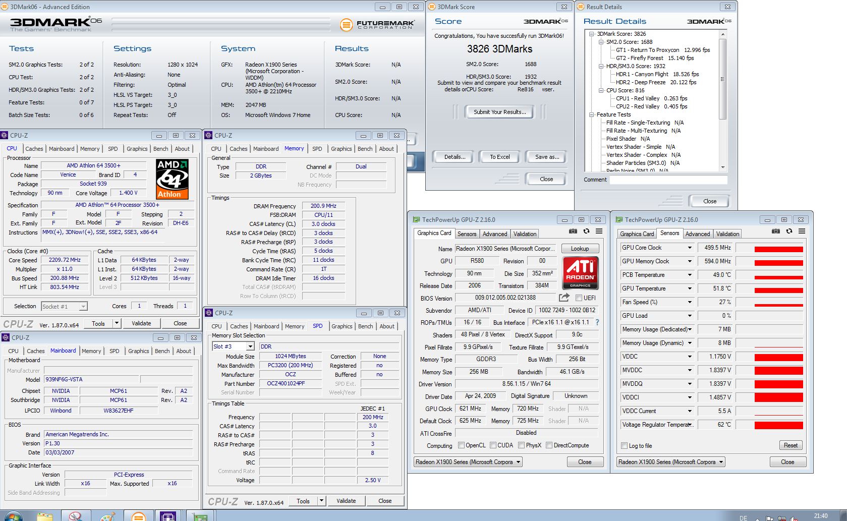Show hidden tray icons arrow
The width and height of the screenshot is (847, 521).
click(x=757, y=518)
